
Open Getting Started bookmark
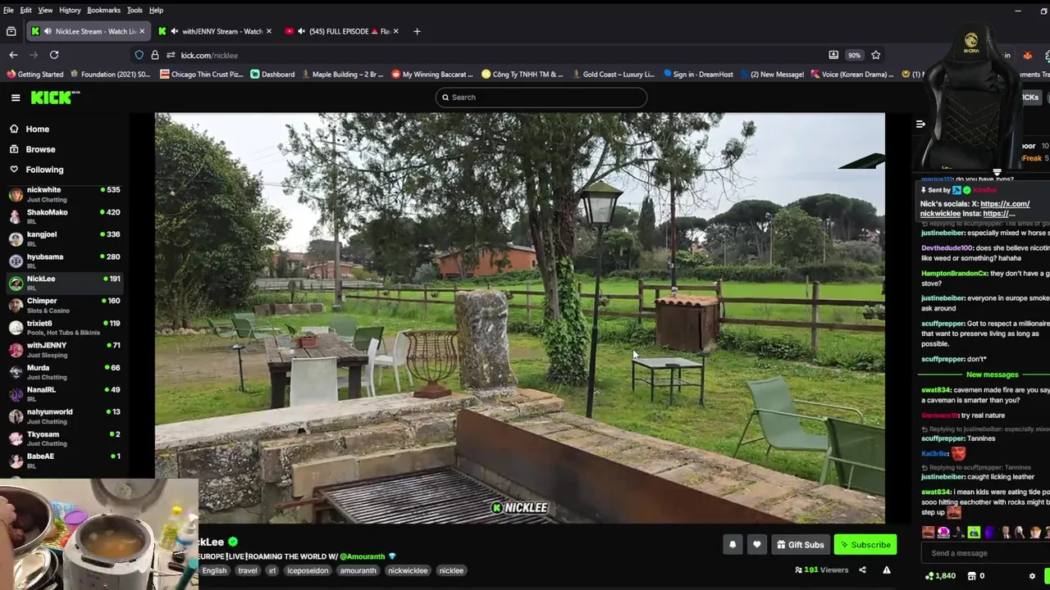(x=34, y=74)
